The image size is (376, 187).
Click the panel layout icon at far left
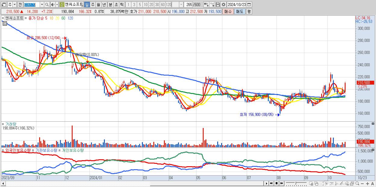[4, 5]
